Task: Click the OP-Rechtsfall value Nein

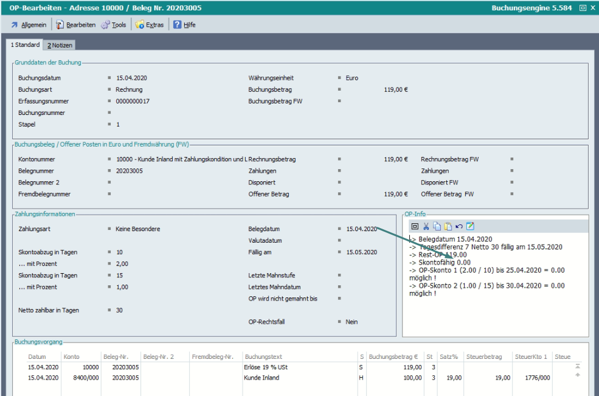Action: (351, 322)
